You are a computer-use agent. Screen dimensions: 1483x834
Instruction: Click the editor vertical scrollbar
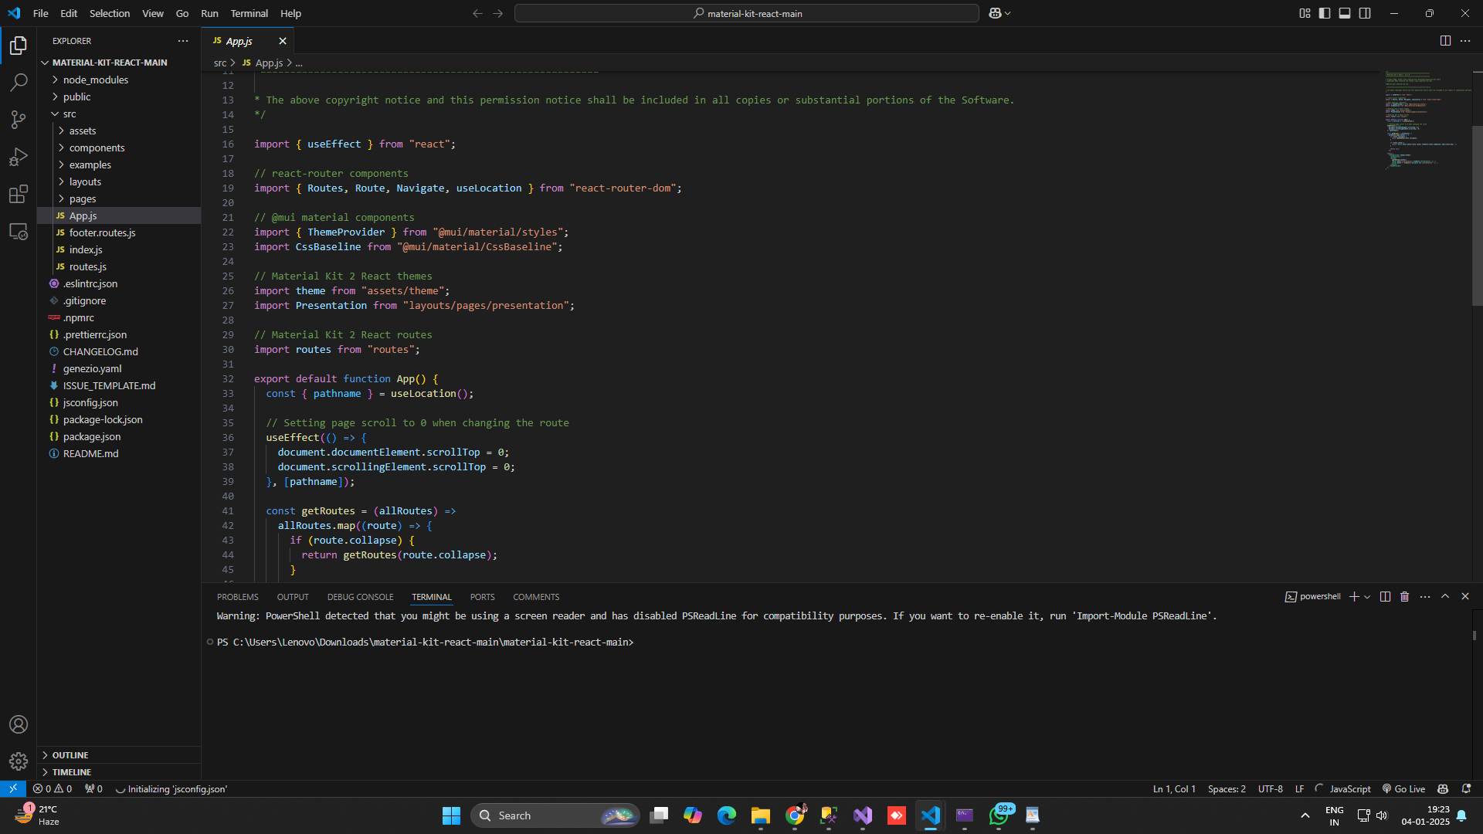point(1476,216)
